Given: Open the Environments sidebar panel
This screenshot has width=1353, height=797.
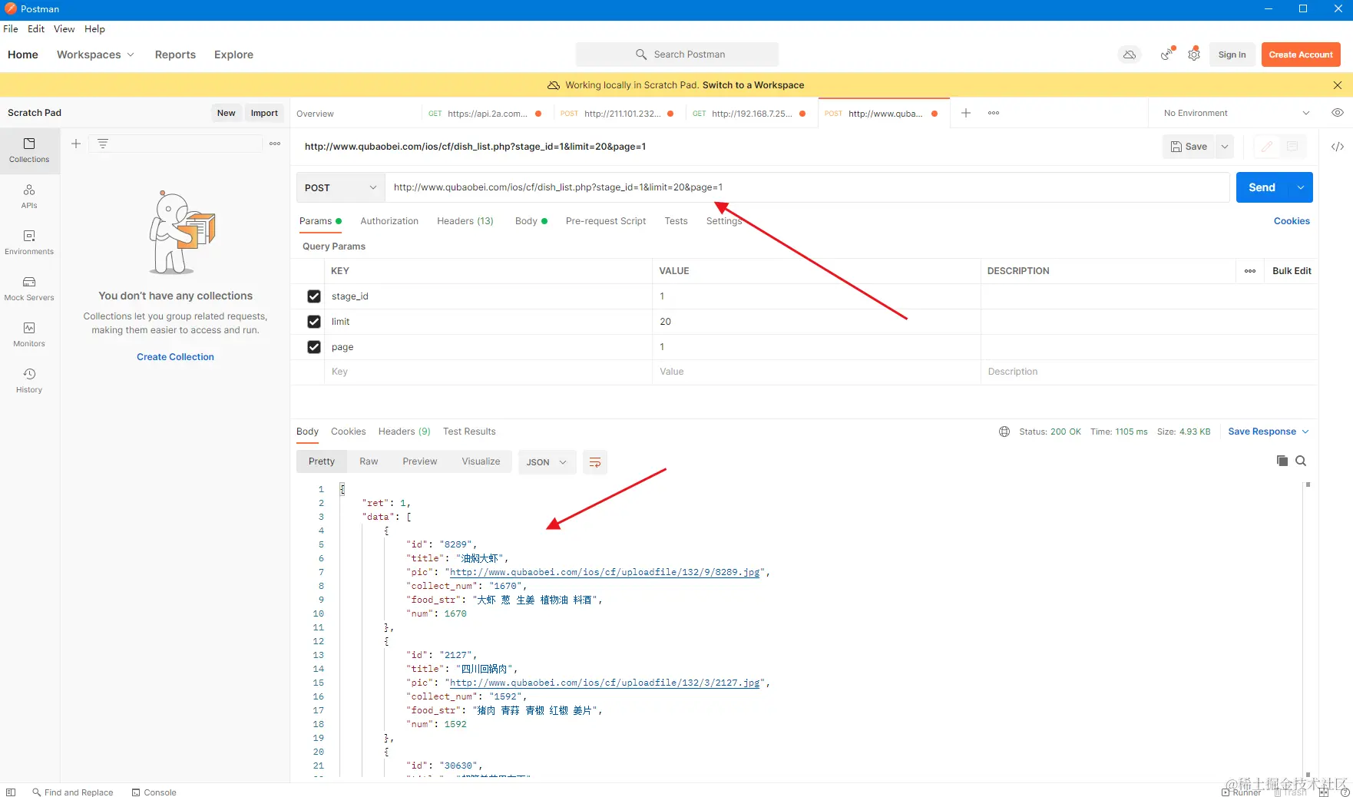Looking at the screenshot, I should [29, 243].
